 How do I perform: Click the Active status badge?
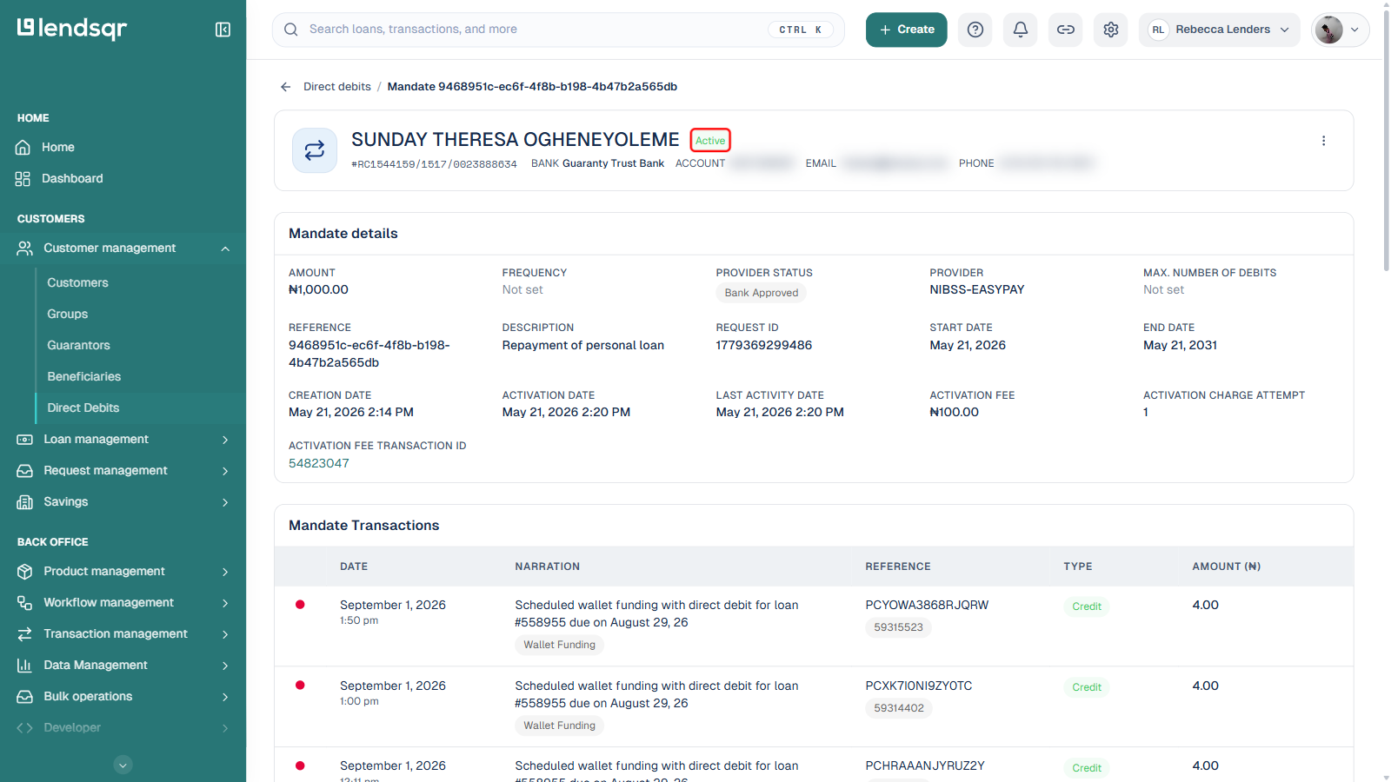coord(710,141)
